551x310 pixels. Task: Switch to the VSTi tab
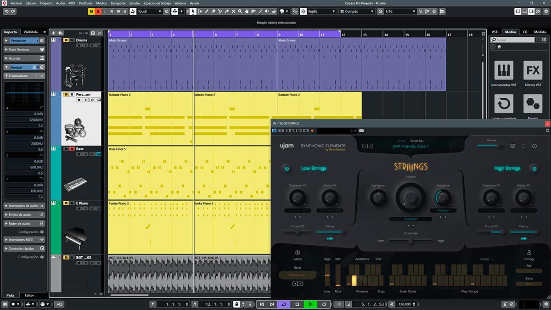[x=495, y=32]
